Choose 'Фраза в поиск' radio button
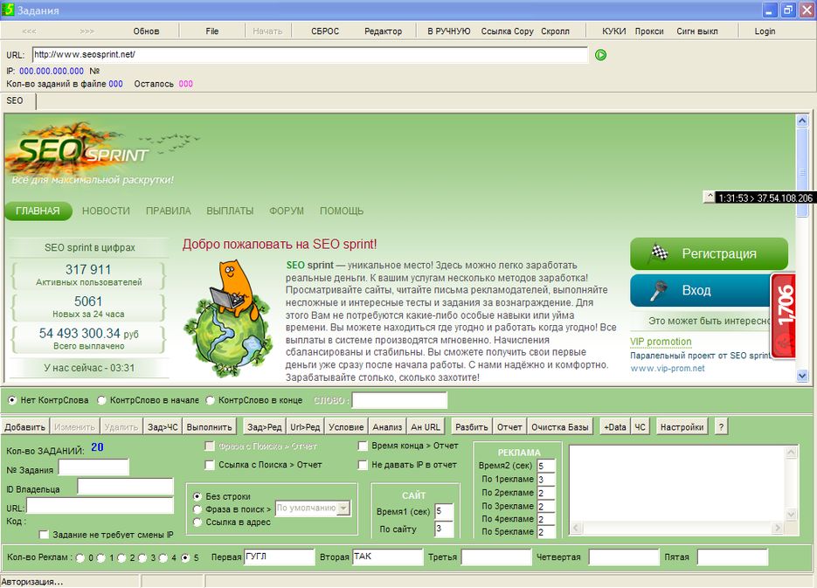Screen dimensions: 817x588 [197, 508]
